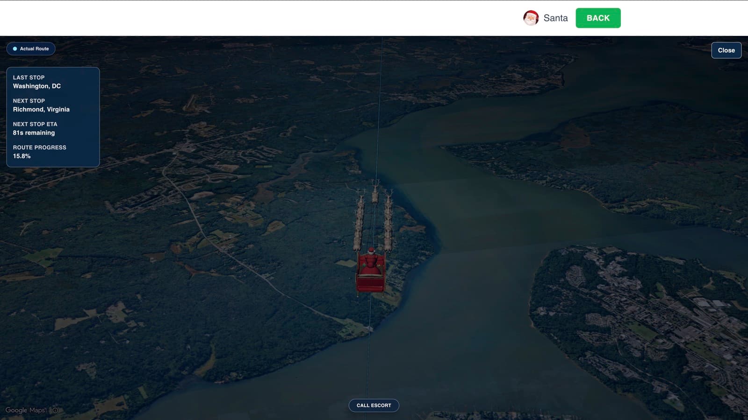Click the CALL ESCORT button

coord(374,406)
